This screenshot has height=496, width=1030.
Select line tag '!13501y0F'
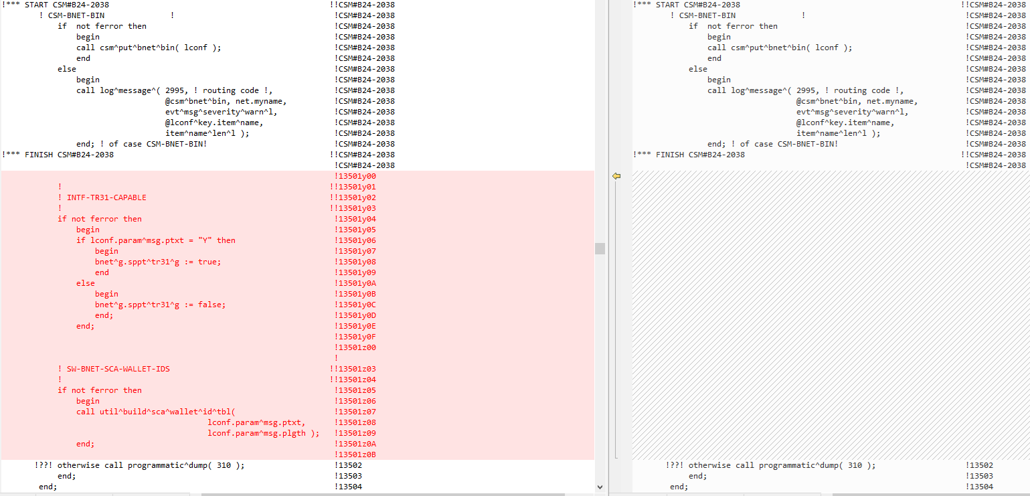(355, 337)
